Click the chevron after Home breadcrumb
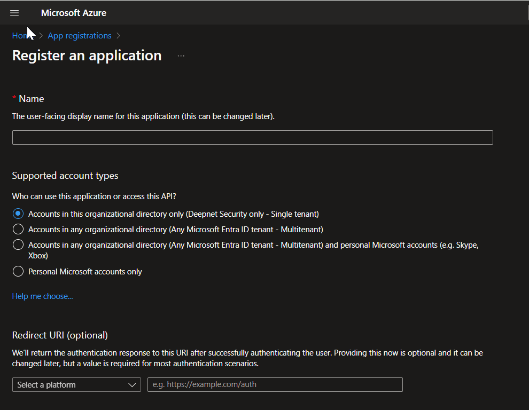 [x=41, y=36]
